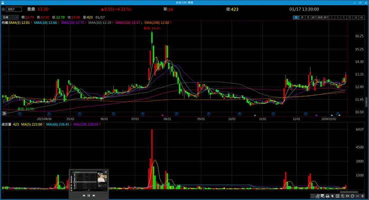
Task: Click the SMA(120) 12.17 indicator label
Action: (x=128, y=22)
